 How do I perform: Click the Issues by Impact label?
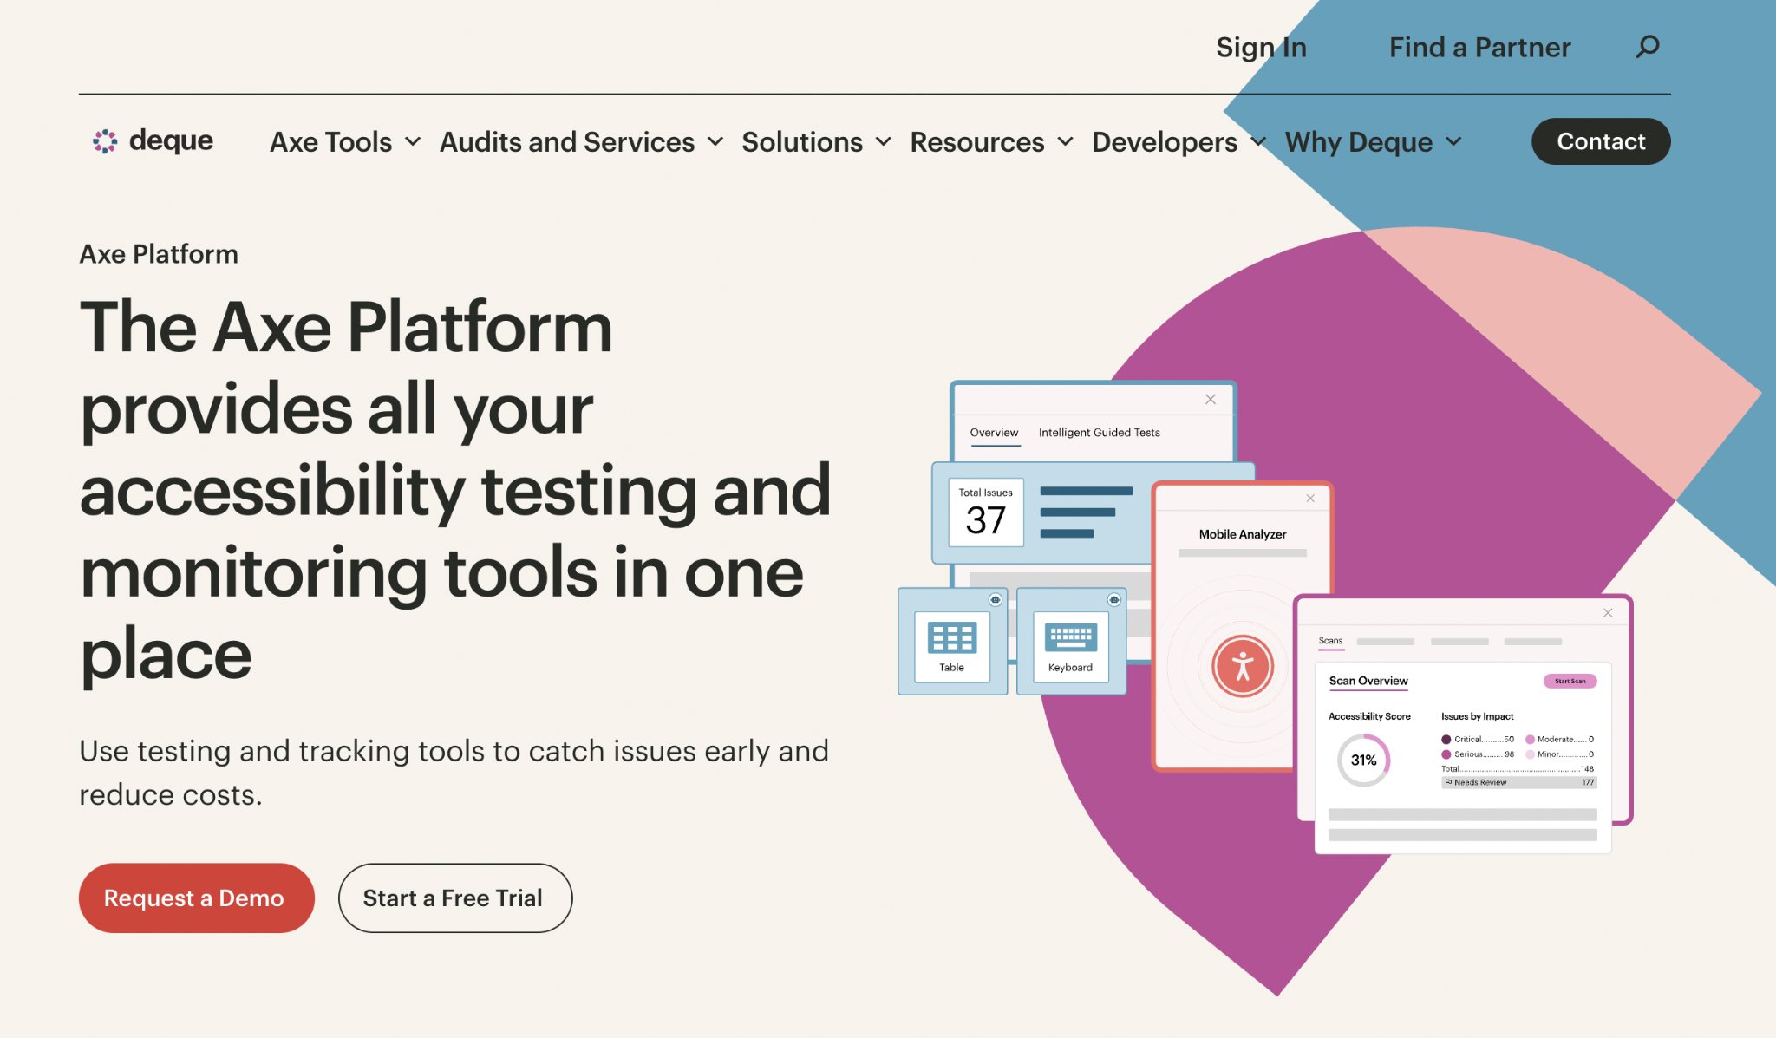(x=1477, y=716)
